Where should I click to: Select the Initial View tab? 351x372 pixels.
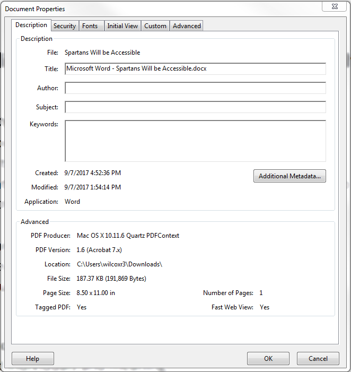click(122, 25)
